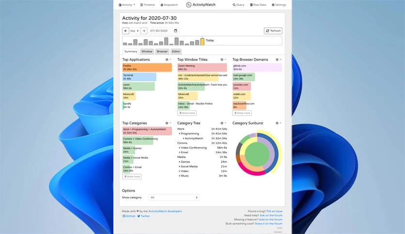Expand Programming in Category Tree
The image size is (405, 234).
(188, 133)
